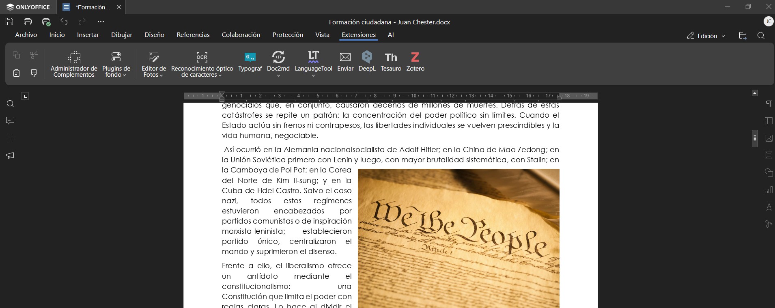
Task: Expand the LanguageTool dropdown
Action: pyautogui.click(x=313, y=75)
